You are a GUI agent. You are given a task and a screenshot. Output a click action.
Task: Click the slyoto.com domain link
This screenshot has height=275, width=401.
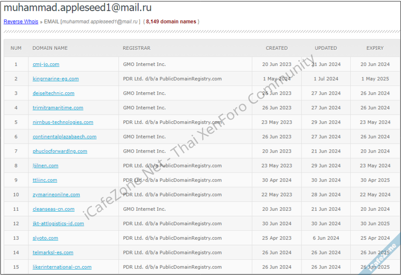coord(45,238)
